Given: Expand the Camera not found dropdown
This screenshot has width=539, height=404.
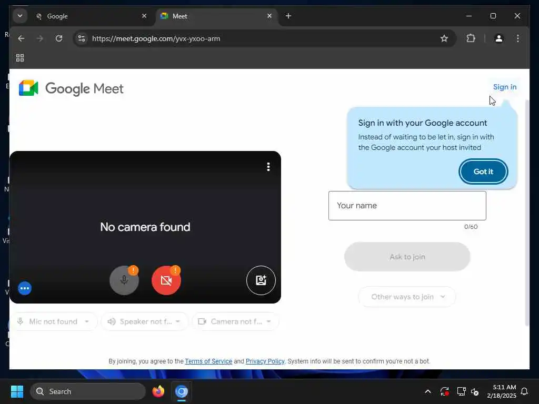Looking at the screenshot, I should tap(235, 321).
